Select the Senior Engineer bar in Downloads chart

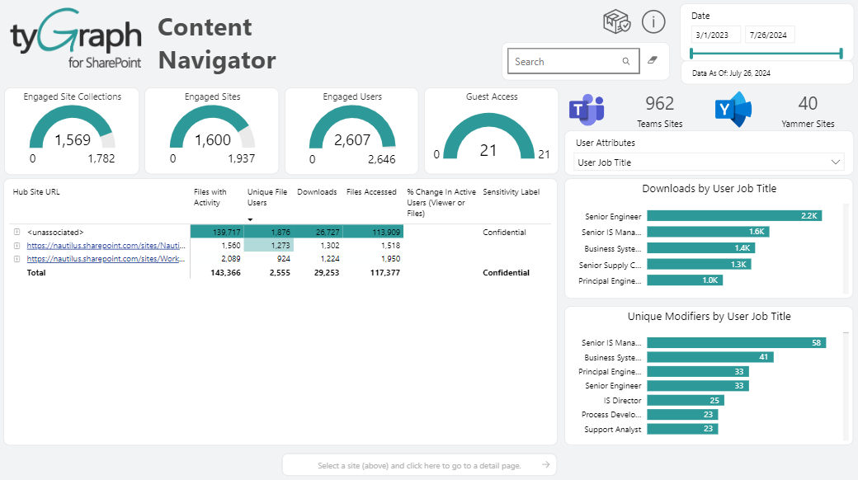734,216
